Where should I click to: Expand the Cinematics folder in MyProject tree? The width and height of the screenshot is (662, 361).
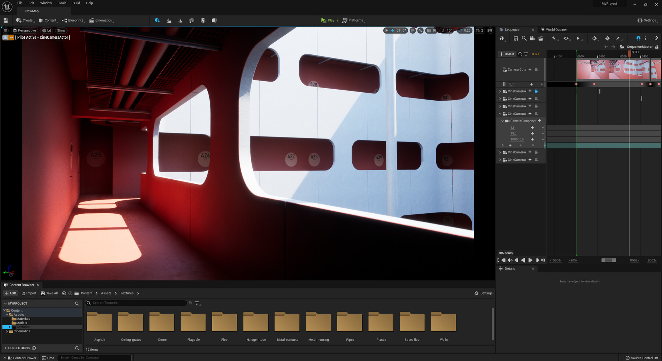[x=7, y=331]
